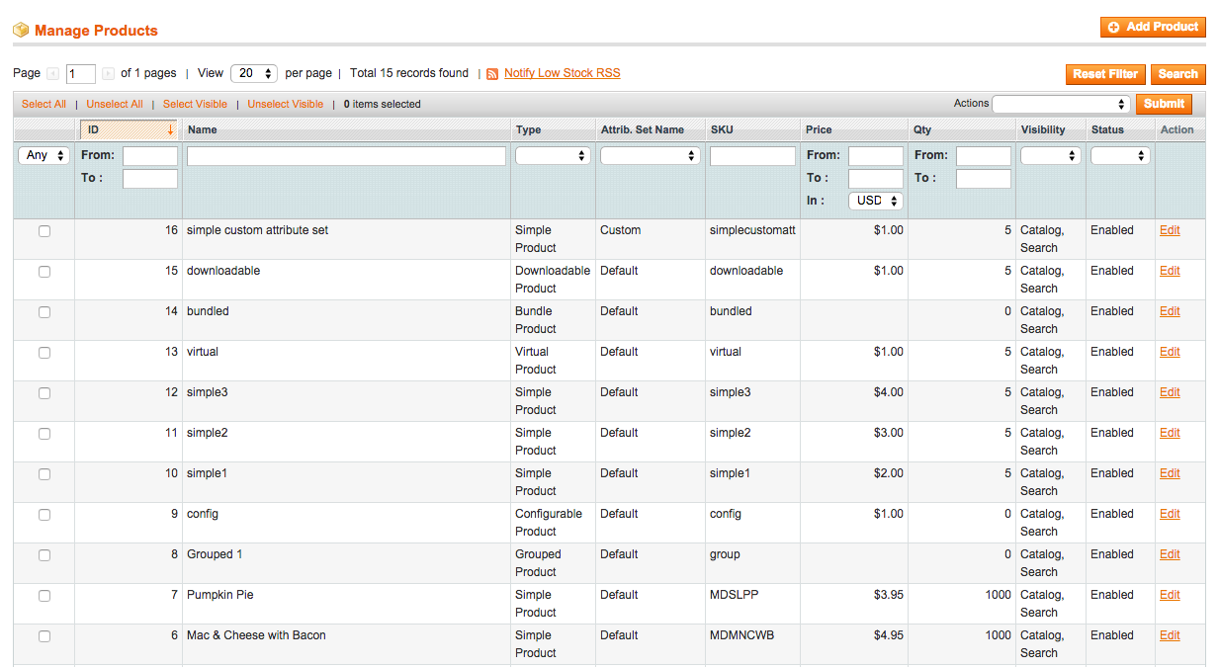This screenshot has width=1219, height=667.
Task: Tick the virtual product checkbox
Action: pos(44,353)
